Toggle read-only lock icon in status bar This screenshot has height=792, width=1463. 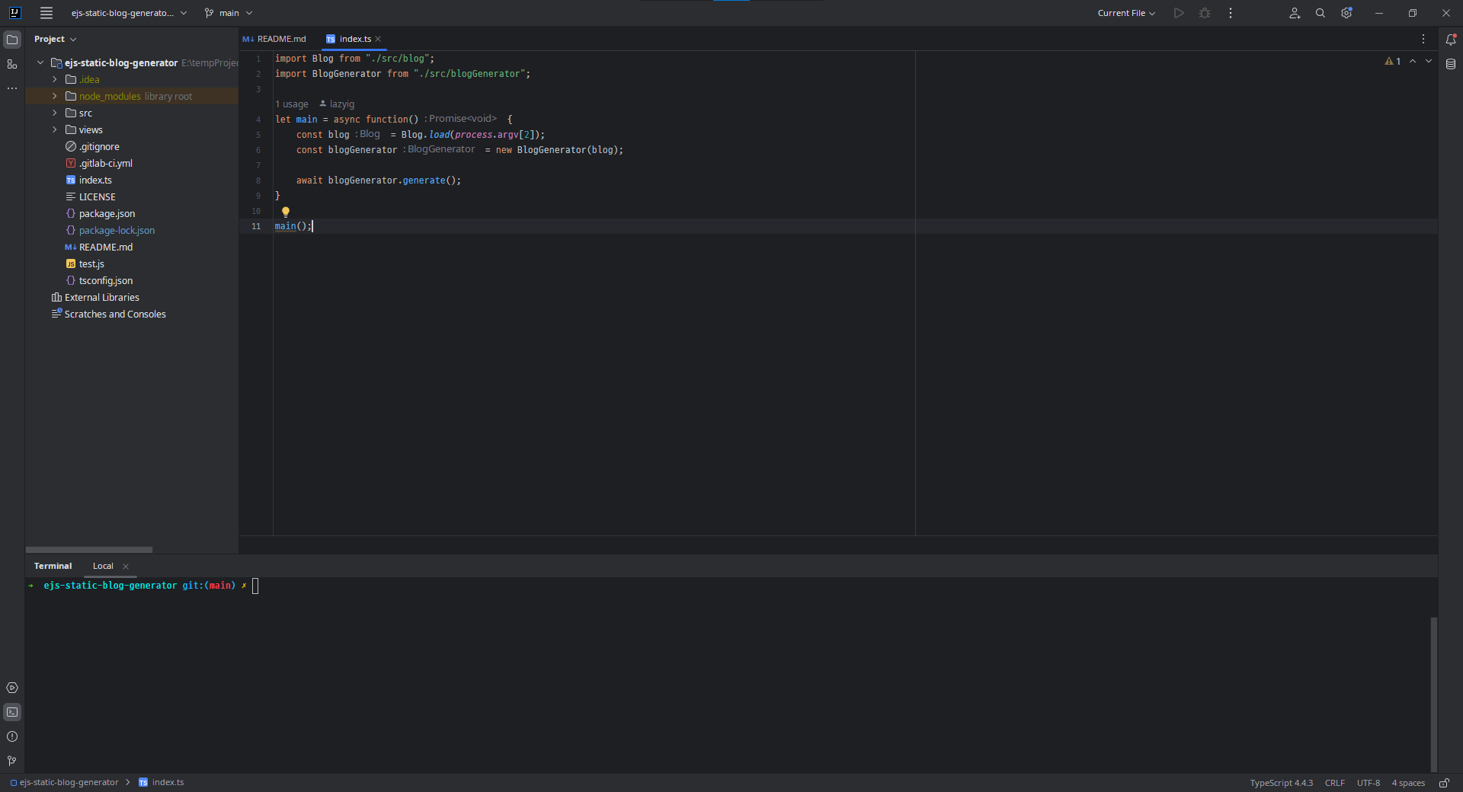1444,783
